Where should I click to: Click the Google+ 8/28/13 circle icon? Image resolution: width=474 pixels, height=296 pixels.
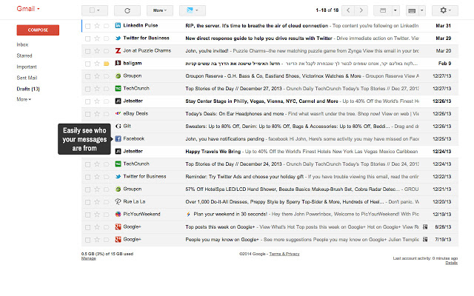pos(425,227)
